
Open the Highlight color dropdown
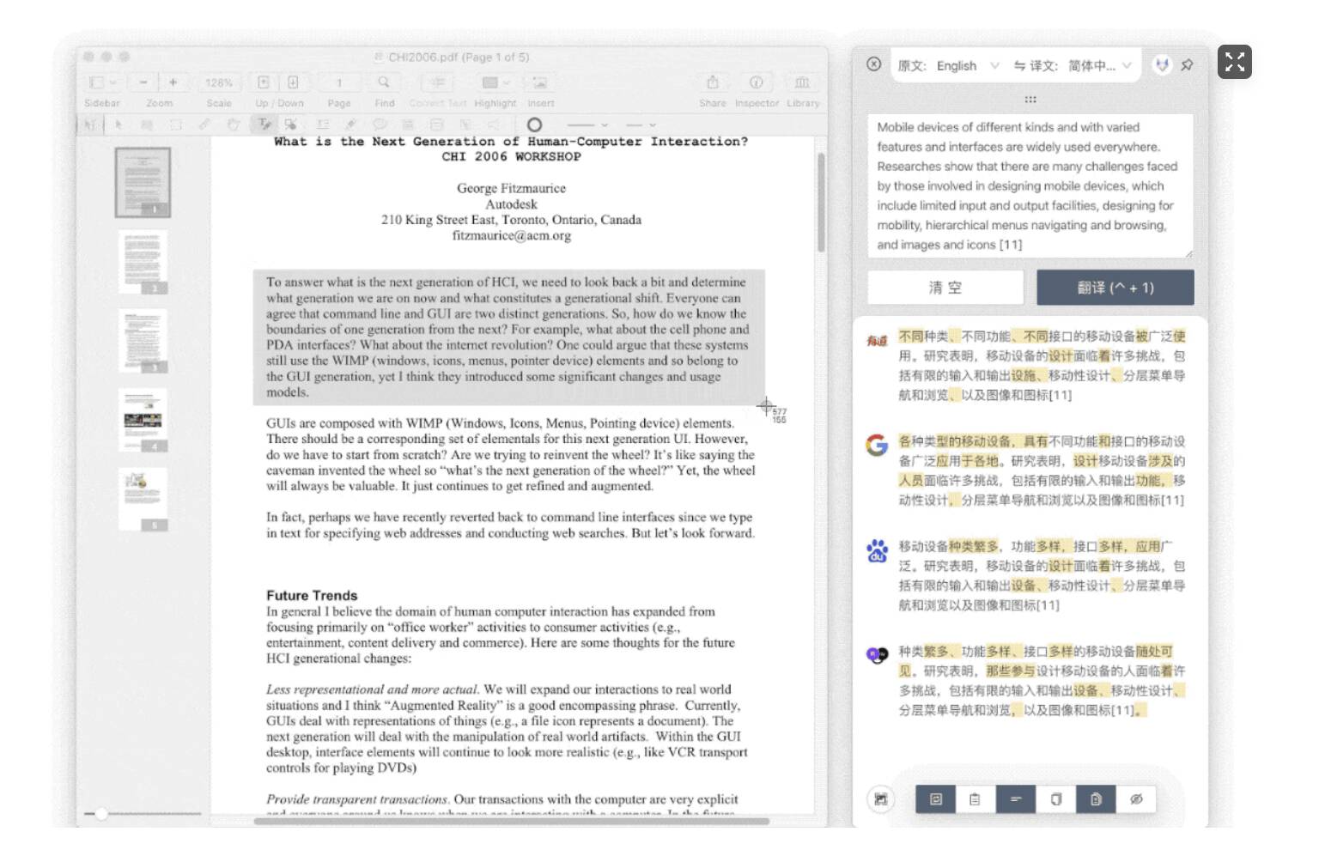pos(495,82)
